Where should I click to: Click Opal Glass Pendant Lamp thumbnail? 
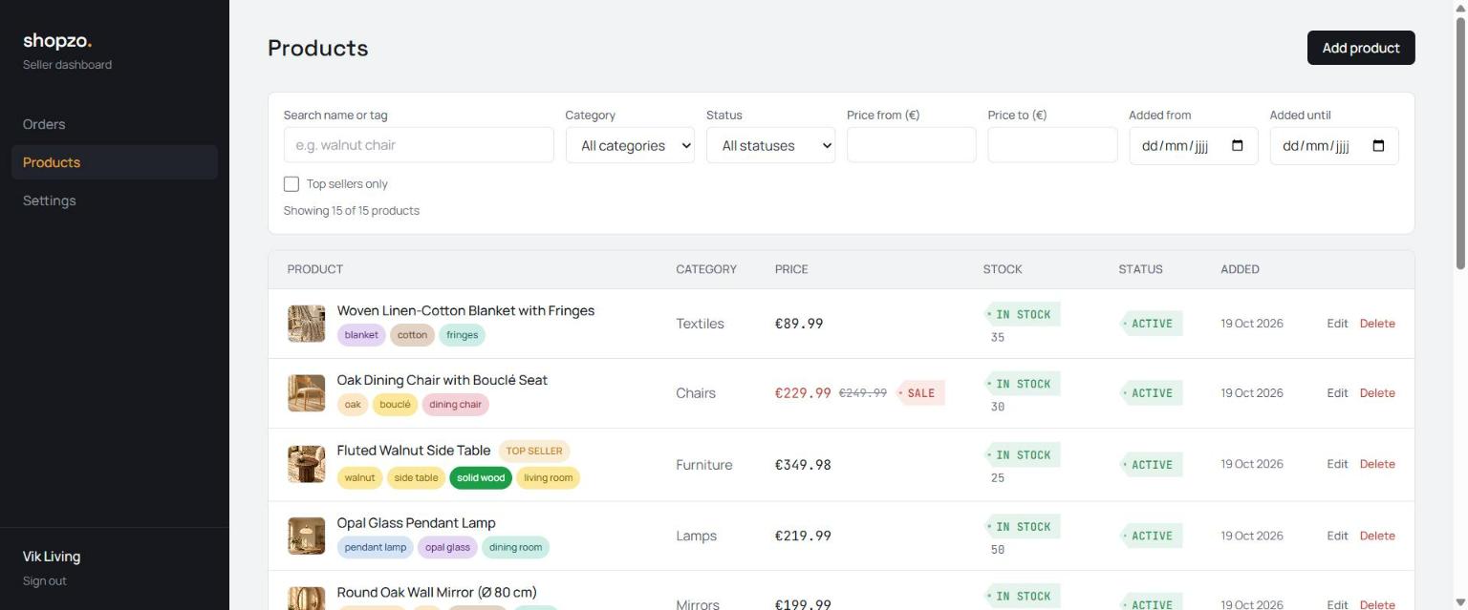pyautogui.click(x=307, y=536)
